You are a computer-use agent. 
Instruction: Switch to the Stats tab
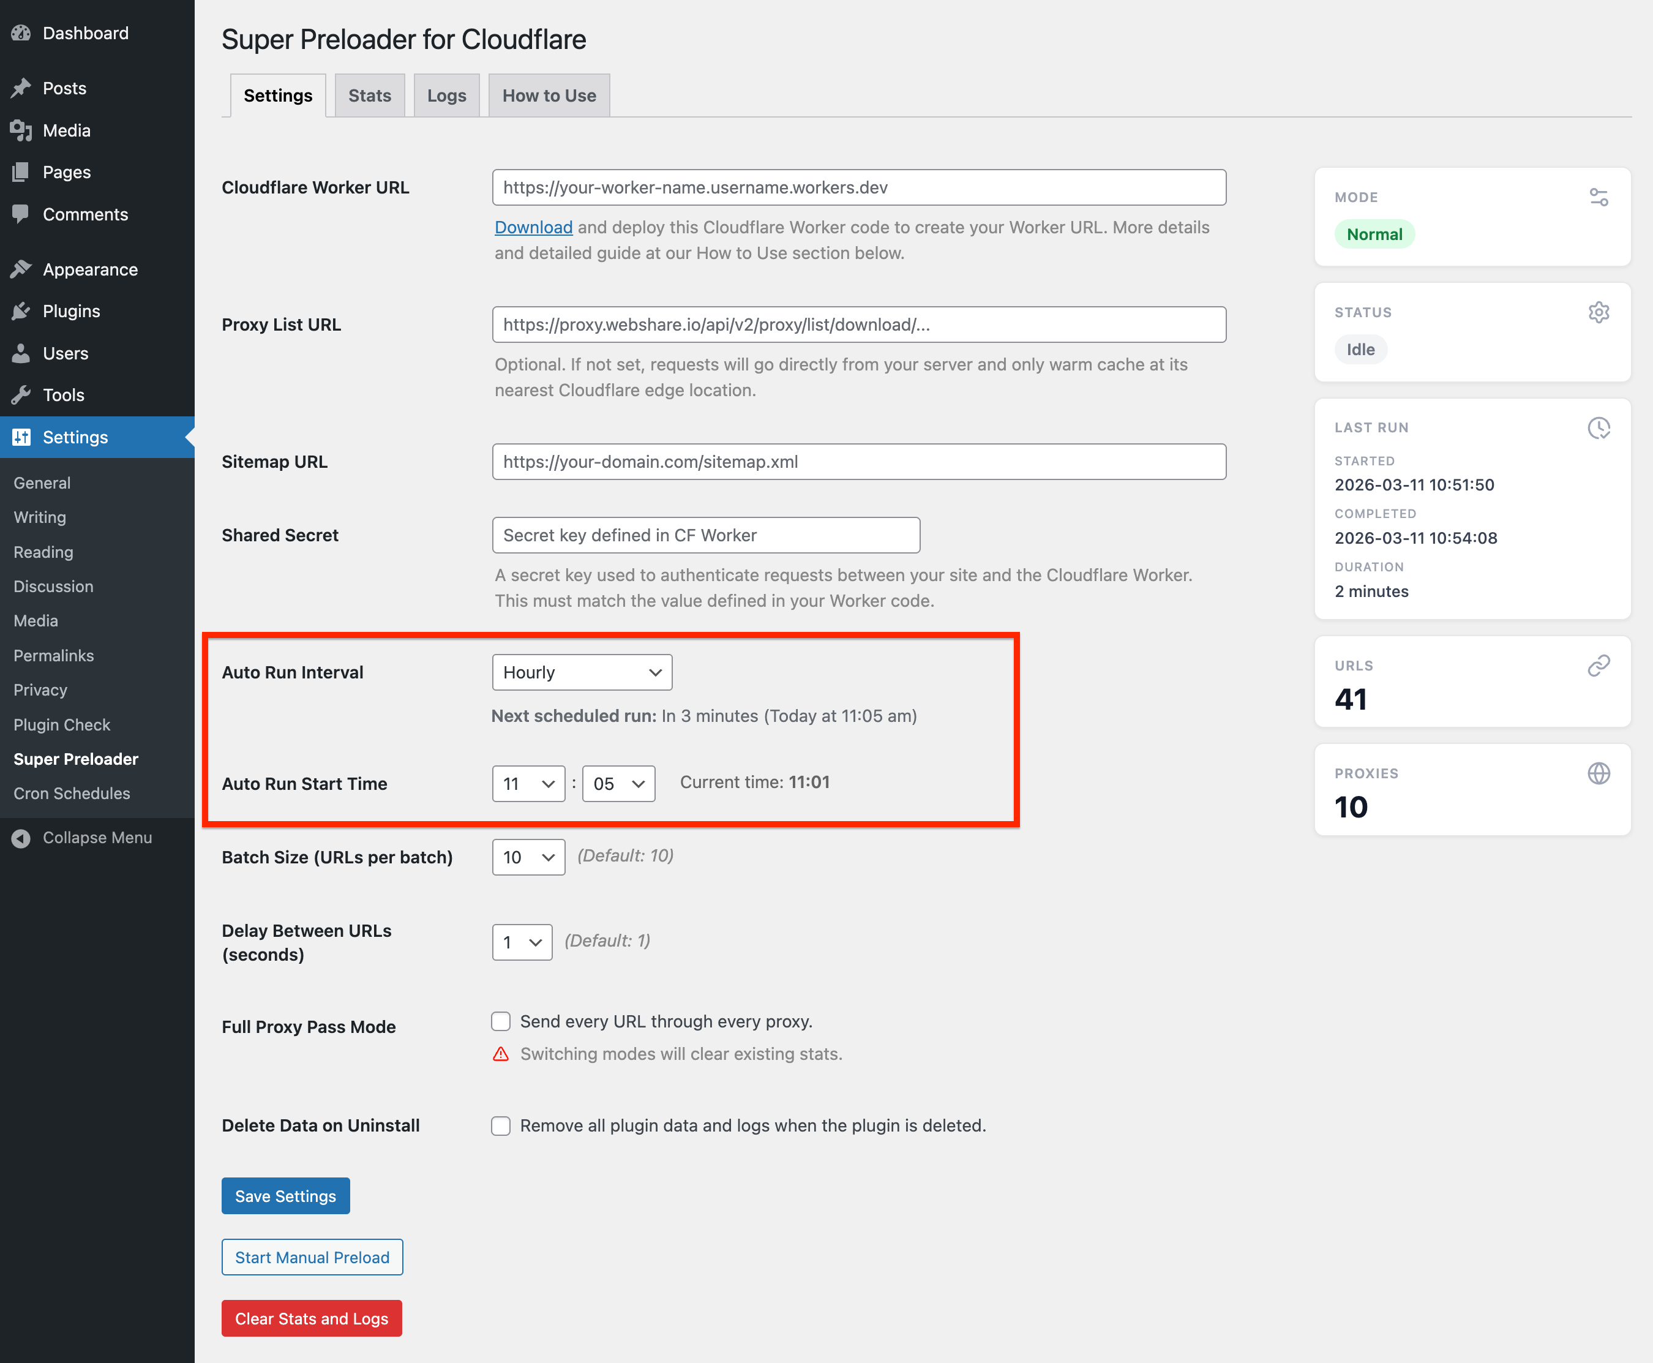pyautogui.click(x=369, y=94)
